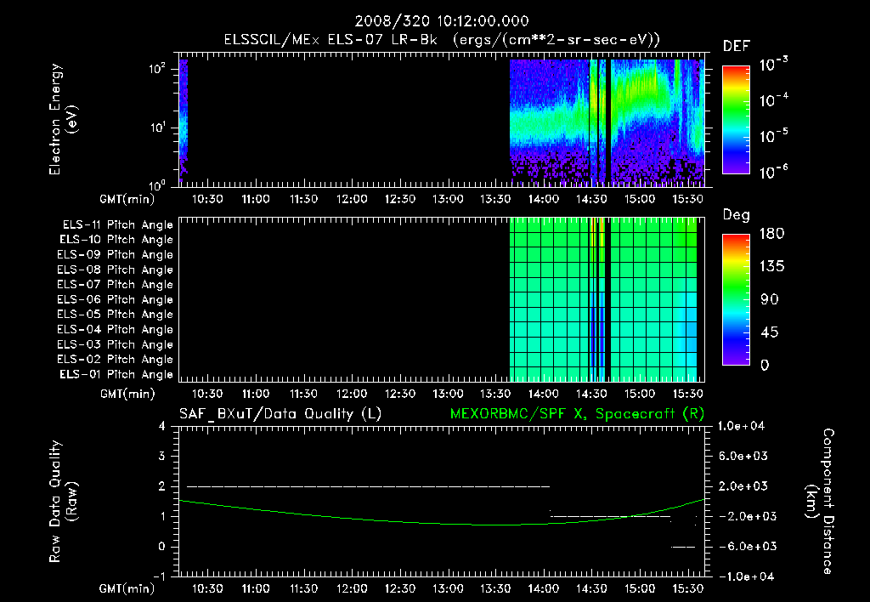Image resolution: width=870 pixels, height=602 pixels.
Task: Click GMT(min) label under the spectrogram
Action: click(127, 199)
